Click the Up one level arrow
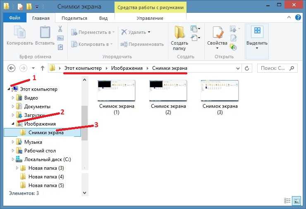 (x=42, y=68)
